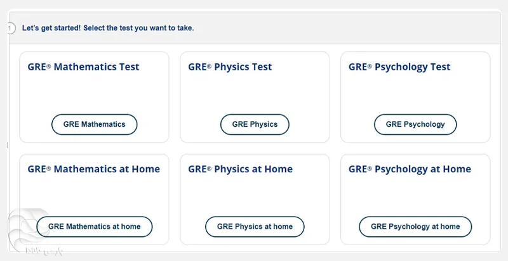Click the GRE Physics button
508x261 pixels.
click(x=255, y=124)
